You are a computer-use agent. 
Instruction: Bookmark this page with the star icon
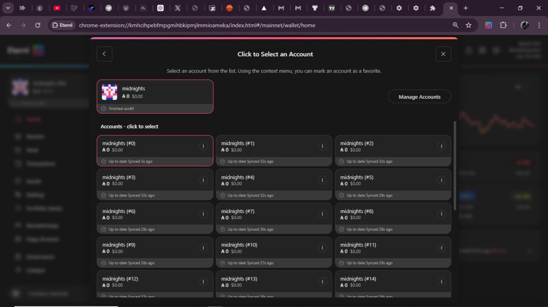(x=469, y=25)
